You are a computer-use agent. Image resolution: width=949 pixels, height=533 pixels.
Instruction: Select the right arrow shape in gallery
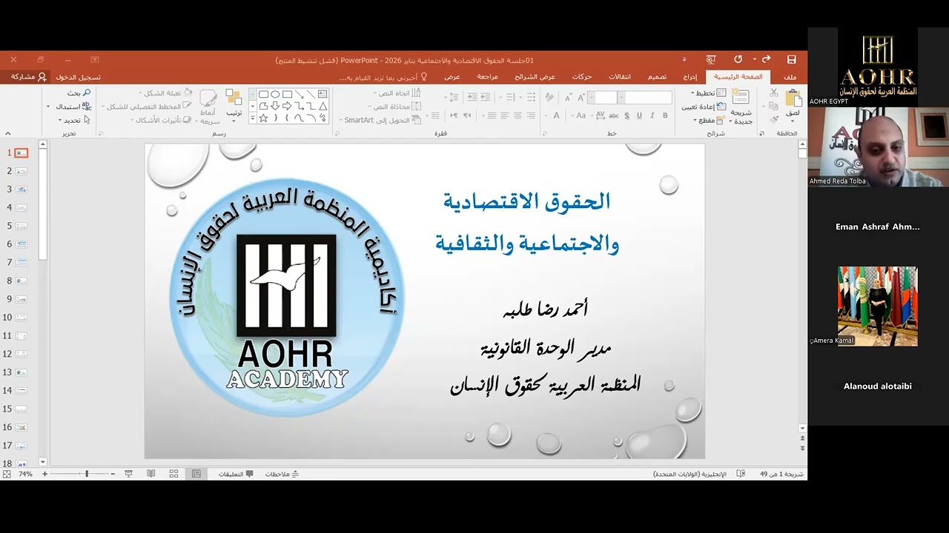tap(287, 106)
